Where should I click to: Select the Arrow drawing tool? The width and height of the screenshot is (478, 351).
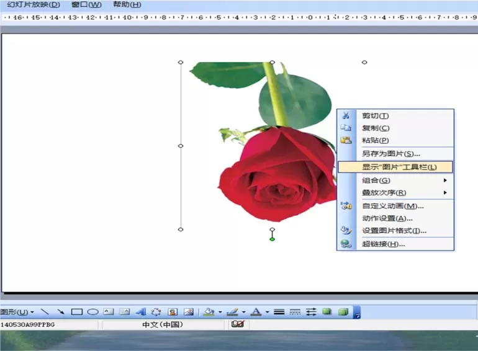click(x=61, y=312)
